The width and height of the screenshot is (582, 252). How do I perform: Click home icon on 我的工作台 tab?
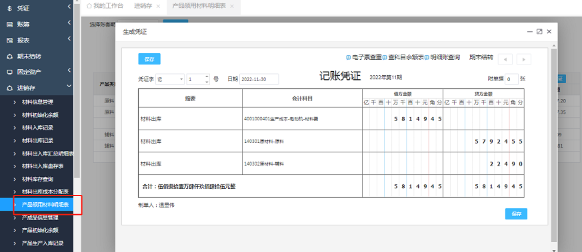tap(89, 6)
